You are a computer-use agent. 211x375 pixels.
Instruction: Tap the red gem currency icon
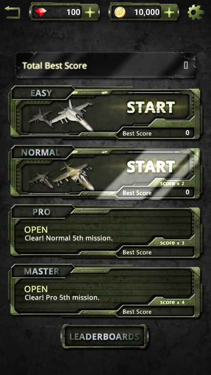(41, 12)
